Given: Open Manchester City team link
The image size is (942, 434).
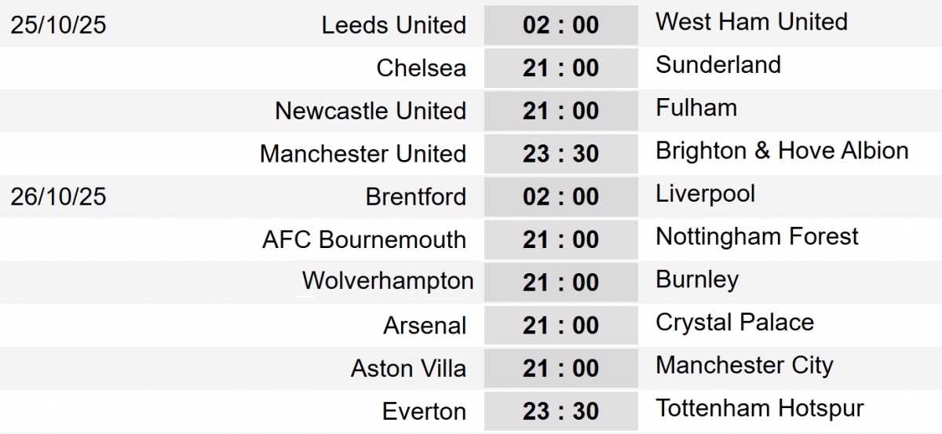Looking at the screenshot, I should (x=745, y=365).
